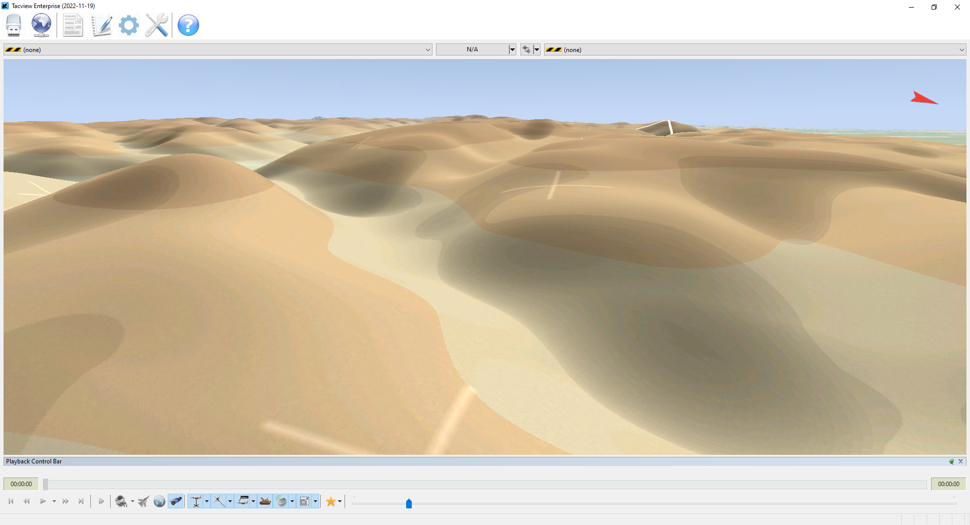Open the frame overlay options dropdown
Image resolution: width=970 pixels, height=525 pixels.
click(315, 501)
